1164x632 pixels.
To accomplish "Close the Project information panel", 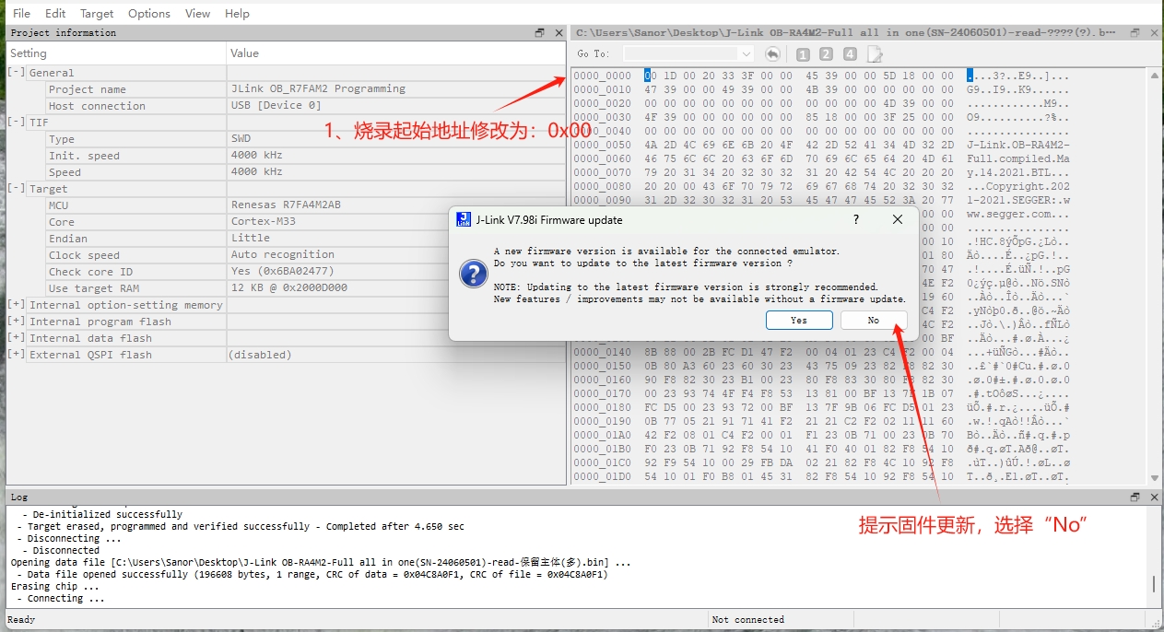I will [x=558, y=32].
